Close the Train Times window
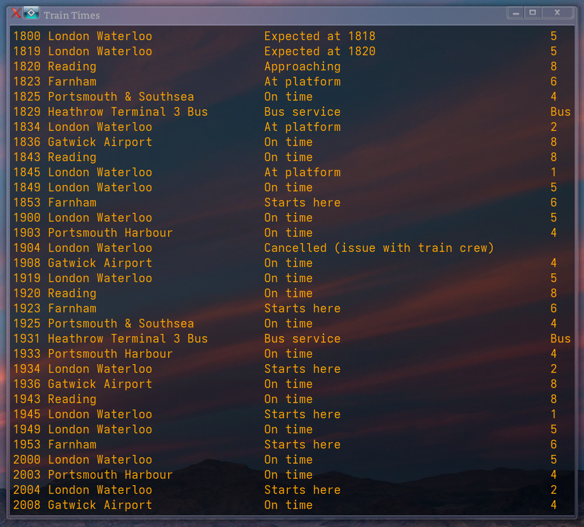 click(557, 13)
